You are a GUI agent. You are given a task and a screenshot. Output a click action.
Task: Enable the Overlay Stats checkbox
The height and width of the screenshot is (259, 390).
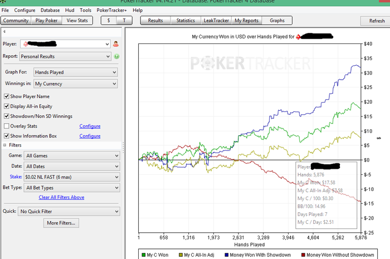click(7, 126)
